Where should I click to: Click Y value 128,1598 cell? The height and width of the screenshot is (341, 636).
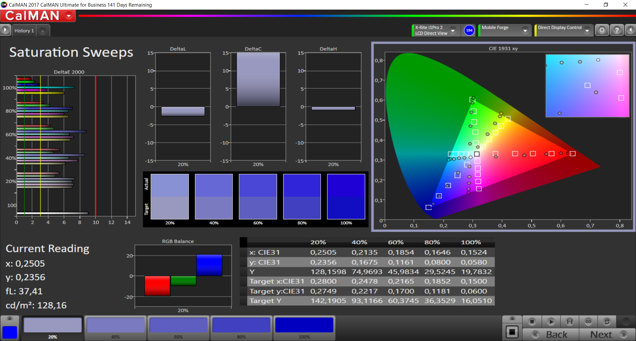(x=328, y=272)
